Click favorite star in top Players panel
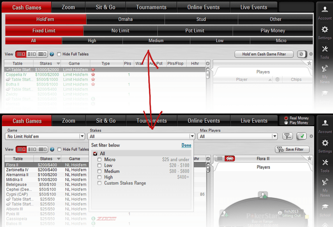The height and width of the screenshot is (227, 333). (310, 63)
